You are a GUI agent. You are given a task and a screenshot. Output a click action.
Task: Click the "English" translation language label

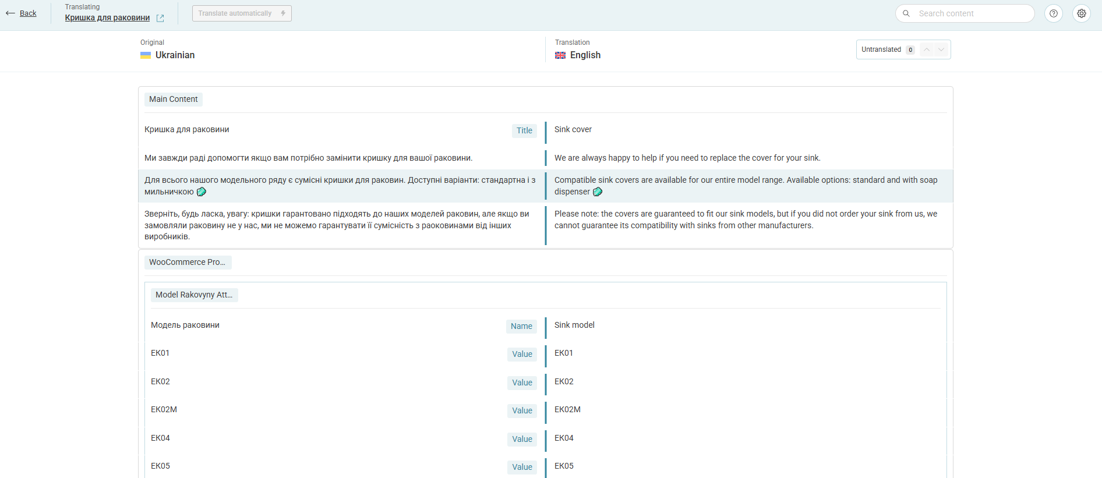click(x=585, y=55)
